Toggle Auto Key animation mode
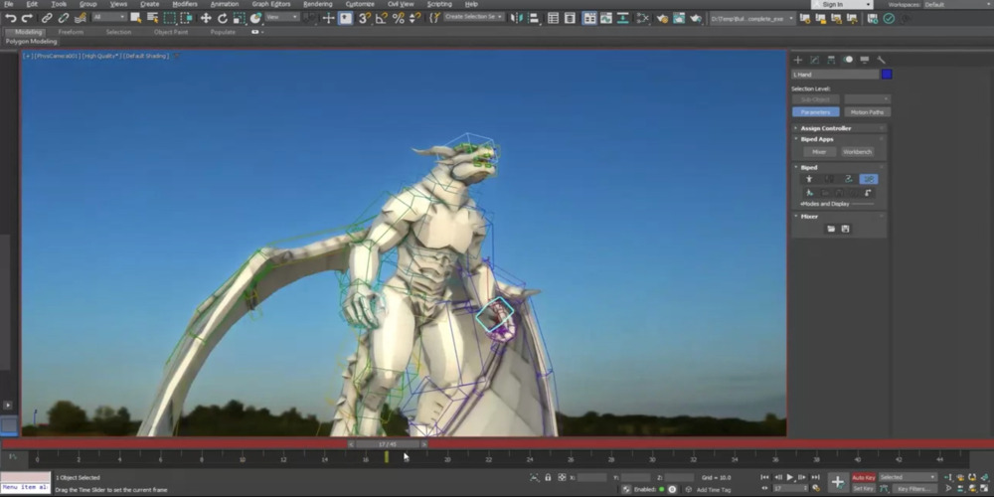The image size is (994, 497). point(864,477)
